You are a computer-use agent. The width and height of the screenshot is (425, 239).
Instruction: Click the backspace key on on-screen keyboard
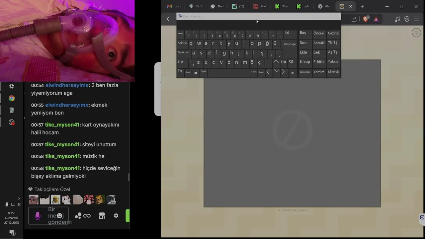pyautogui.click(x=291, y=34)
